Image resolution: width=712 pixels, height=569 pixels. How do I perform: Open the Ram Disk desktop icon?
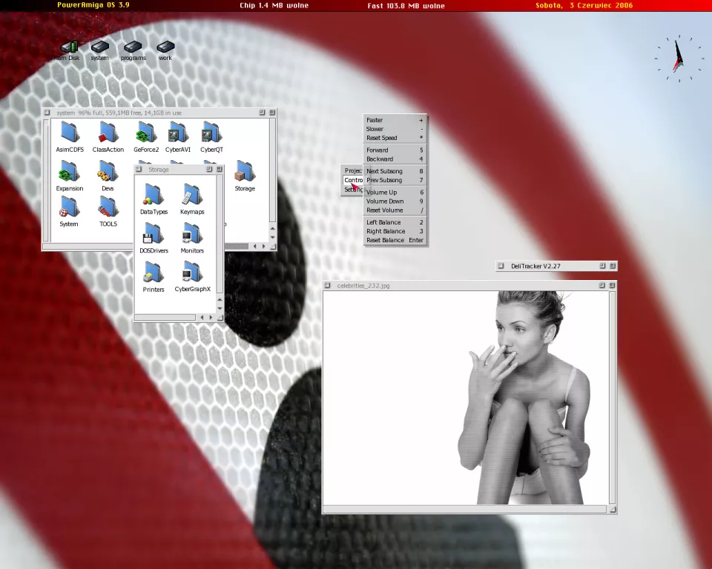pyautogui.click(x=68, y=49)
